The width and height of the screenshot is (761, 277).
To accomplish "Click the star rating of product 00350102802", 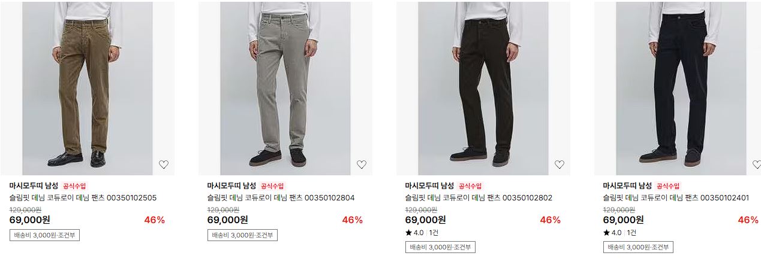I will [414, 233].
